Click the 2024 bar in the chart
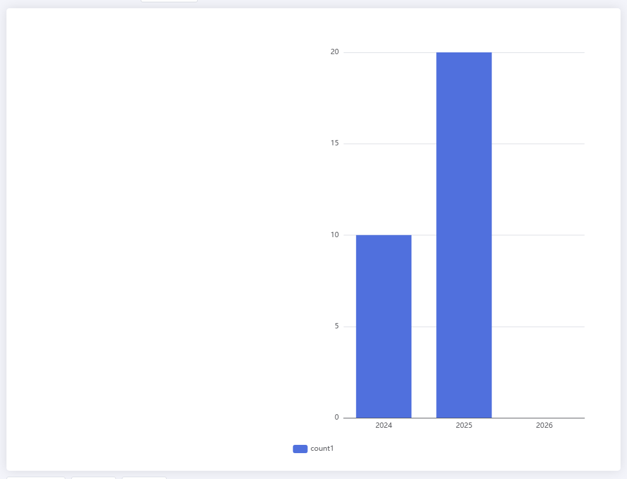The image size is (627, 479). pos(383,326)
